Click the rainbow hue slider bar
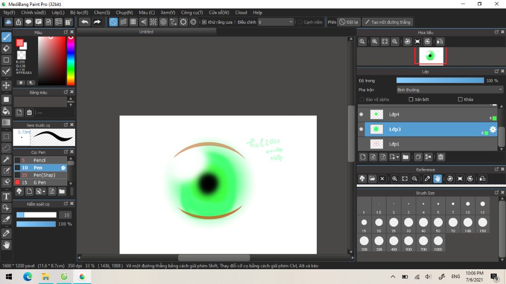506x284 pixels. 71,61
